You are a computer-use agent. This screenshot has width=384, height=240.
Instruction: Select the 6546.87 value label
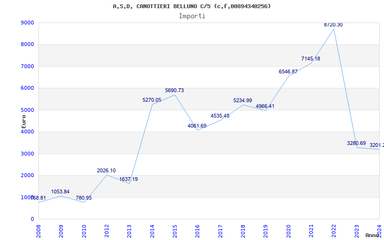pyautogui.click(x=288, y=72)
